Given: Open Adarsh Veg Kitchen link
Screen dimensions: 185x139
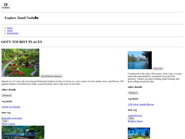Looking at the screenshot, I should point(11,107).
